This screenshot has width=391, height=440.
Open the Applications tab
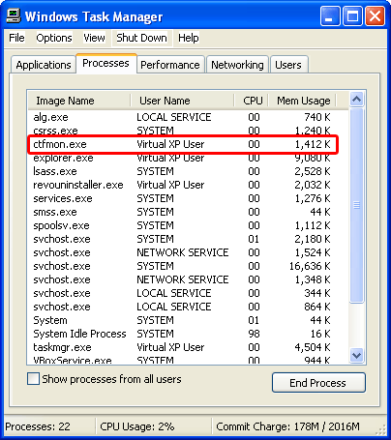click(44, 65)
